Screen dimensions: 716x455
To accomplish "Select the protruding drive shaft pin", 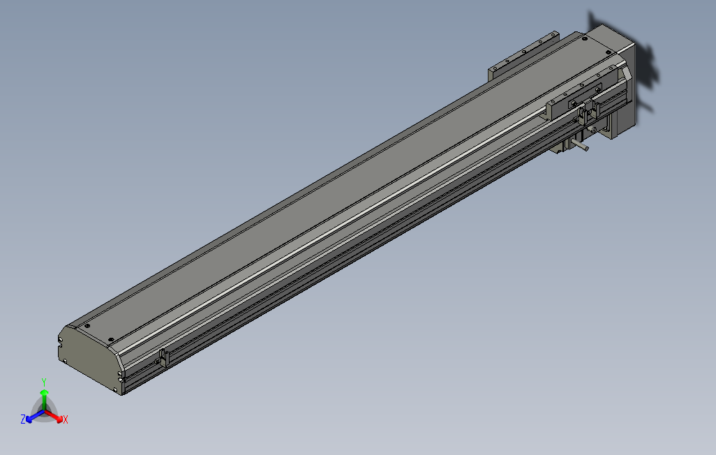I will pyautogui.click(x=579, y=144).
